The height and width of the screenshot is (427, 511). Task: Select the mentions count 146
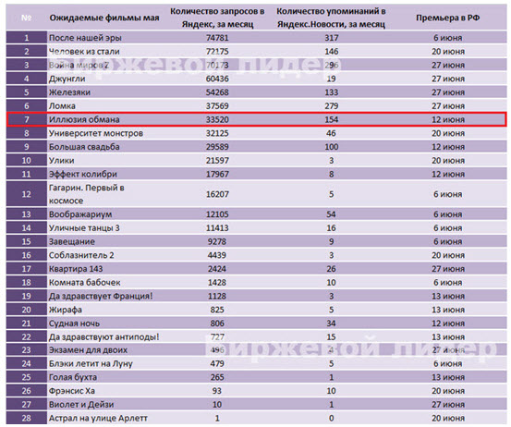point(332,52)
